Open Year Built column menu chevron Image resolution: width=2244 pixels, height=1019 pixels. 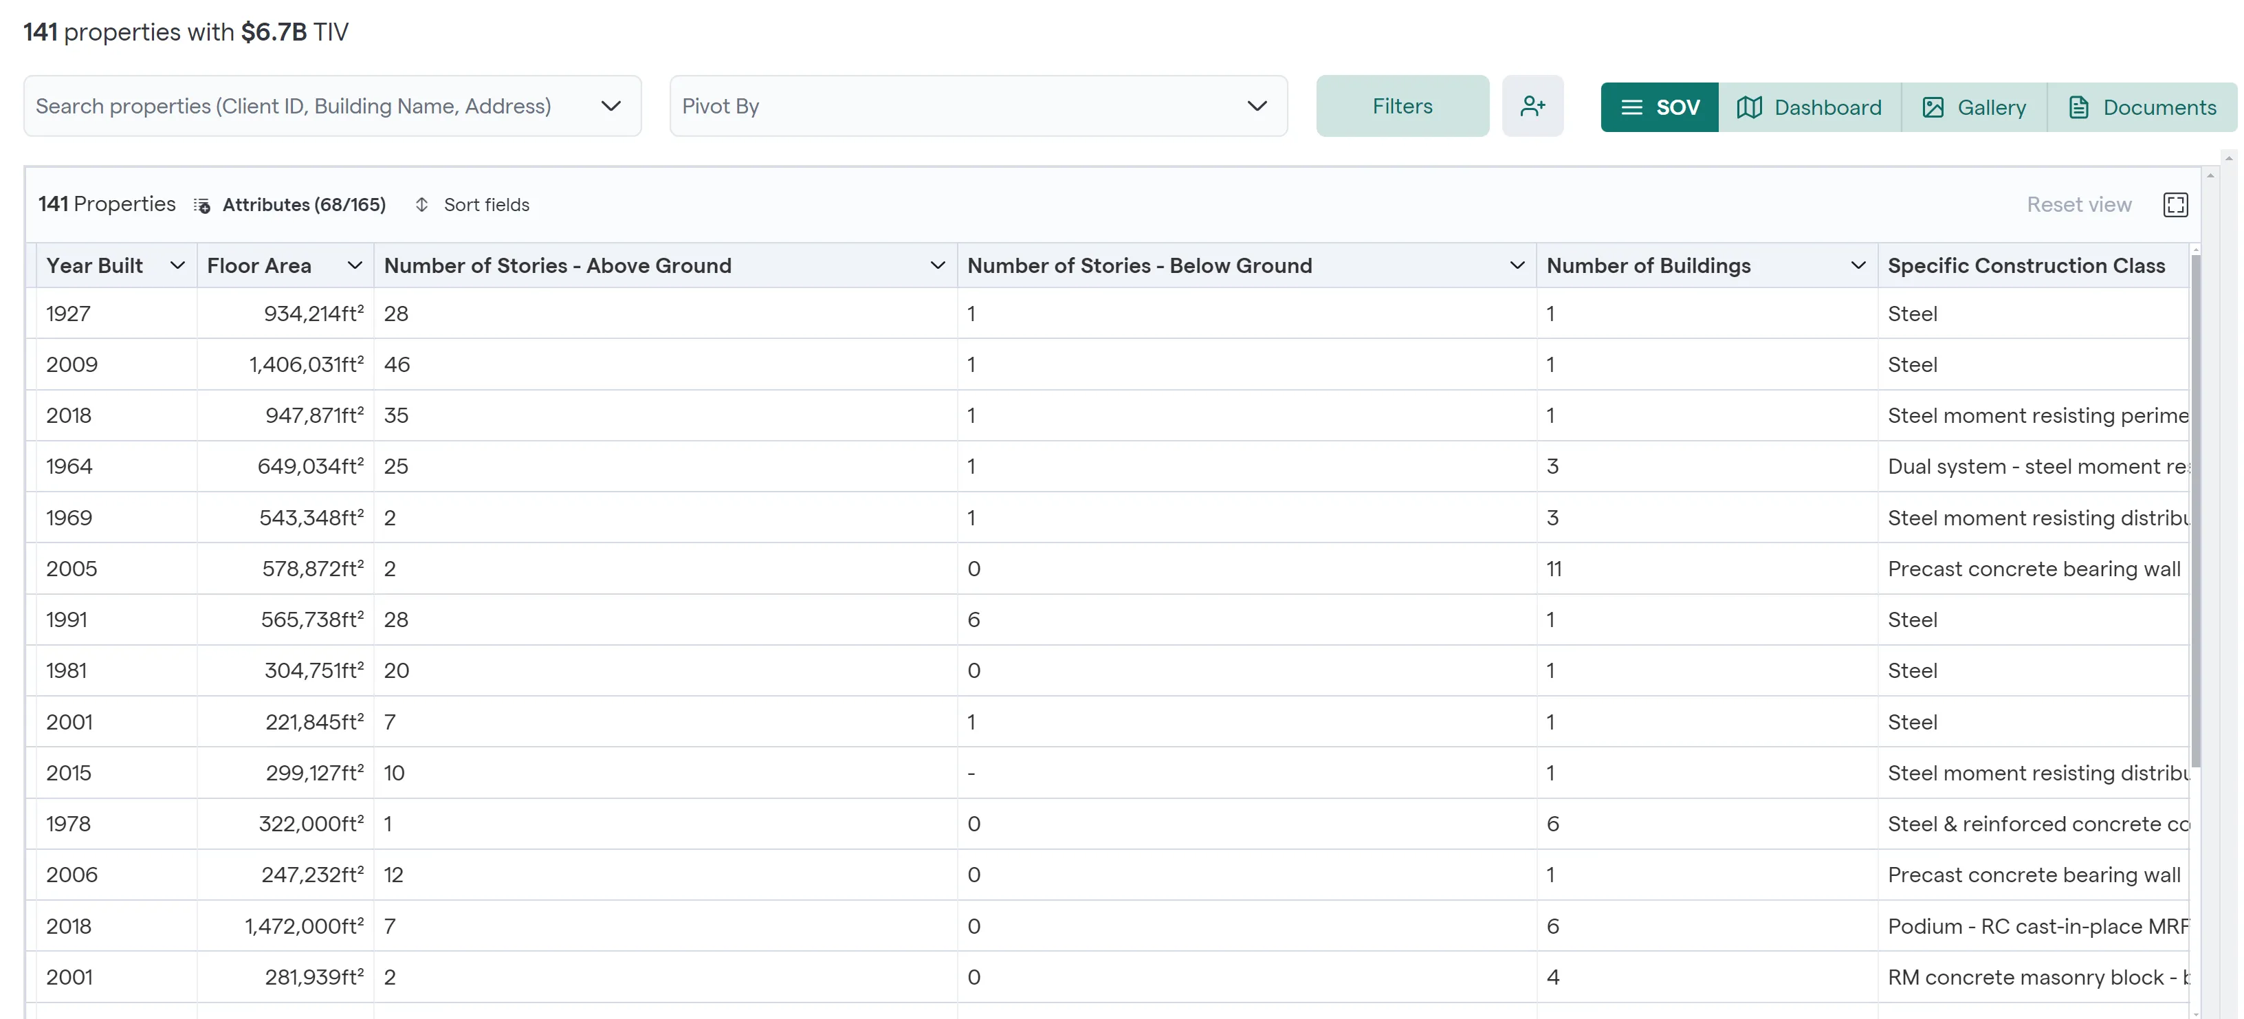click(177, 265)
